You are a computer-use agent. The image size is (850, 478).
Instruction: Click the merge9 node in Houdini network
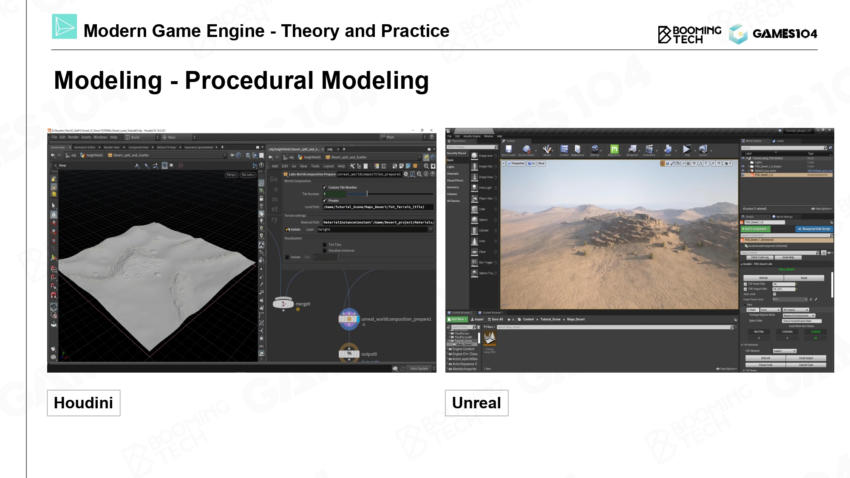point(283,303)
